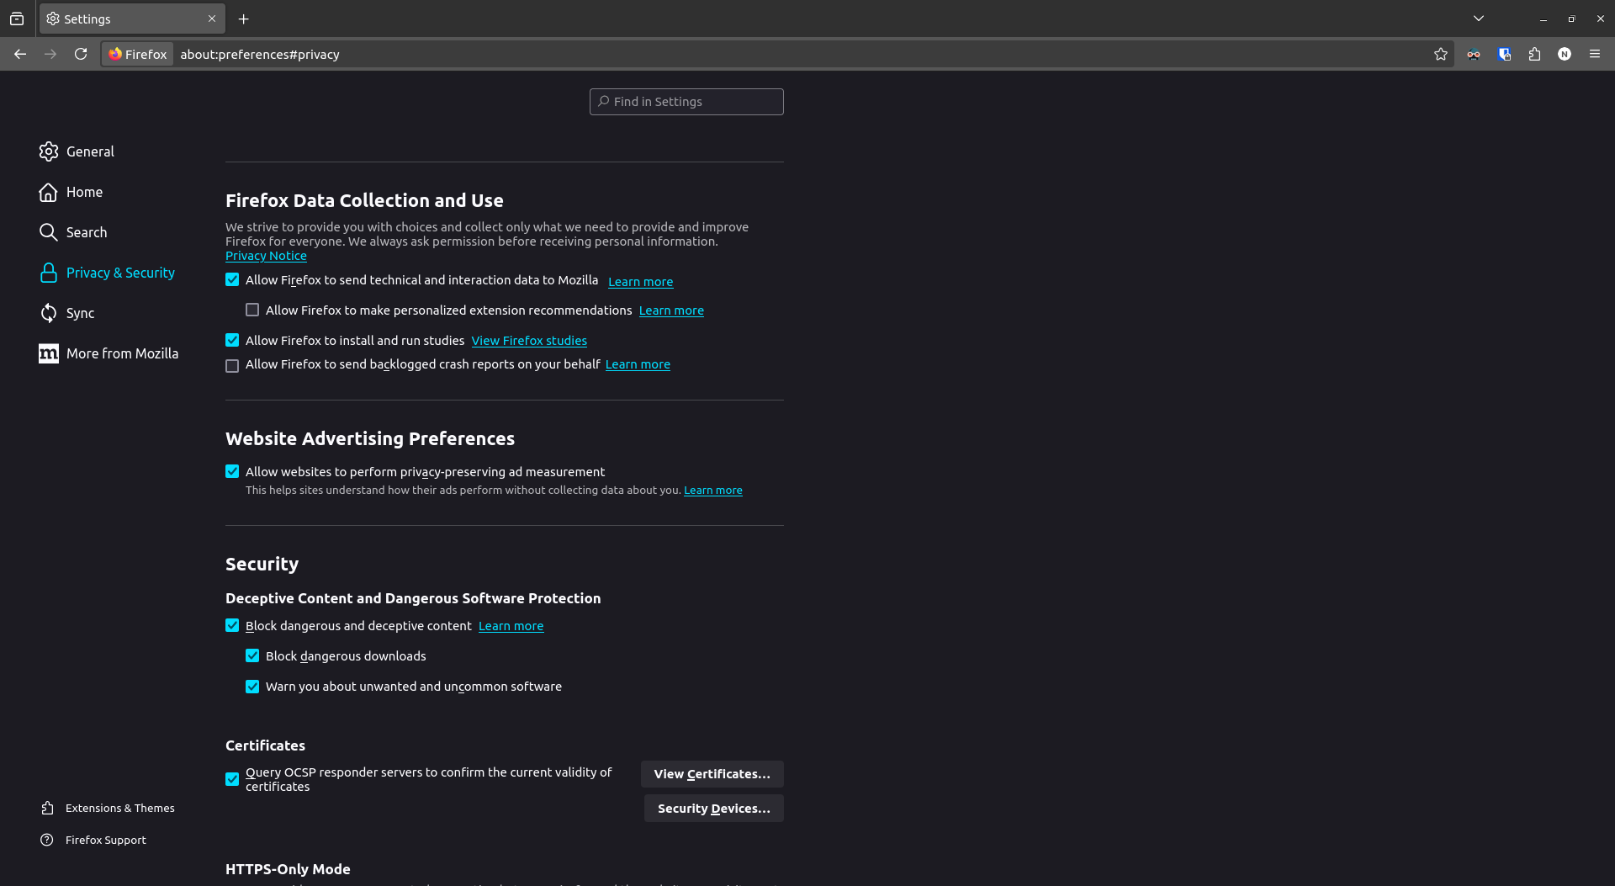Enable personalized extension recommendations
The width and height of the screenshot is (1615, 886).
tap(252, 310)
